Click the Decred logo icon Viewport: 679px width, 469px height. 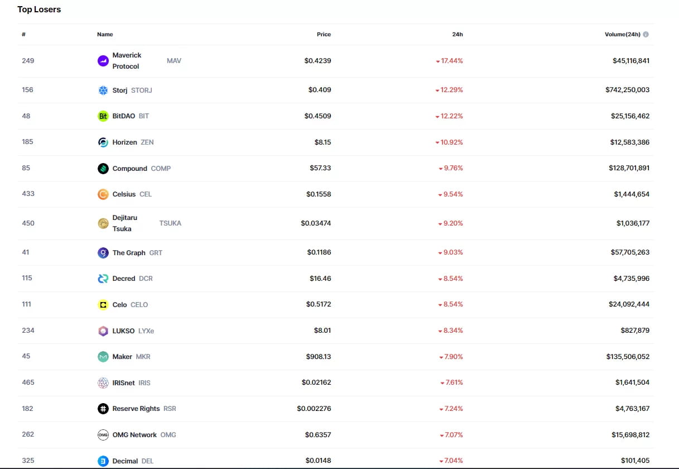[103, 278]
